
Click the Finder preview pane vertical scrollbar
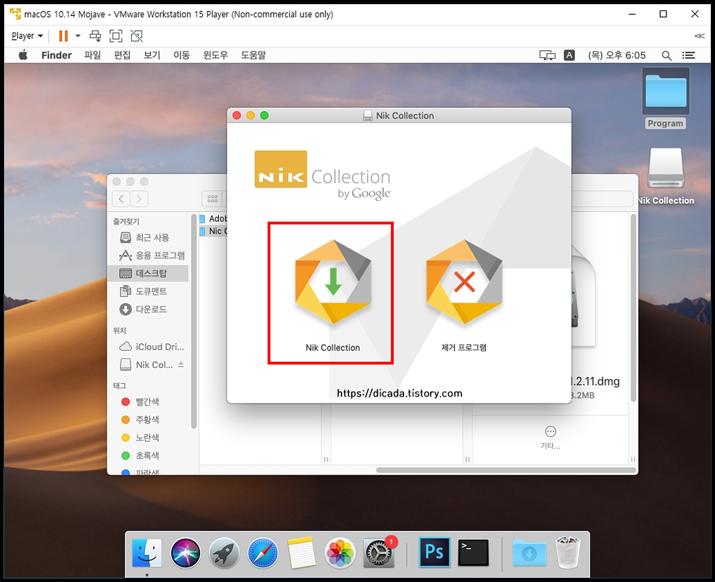click(633, 308)
